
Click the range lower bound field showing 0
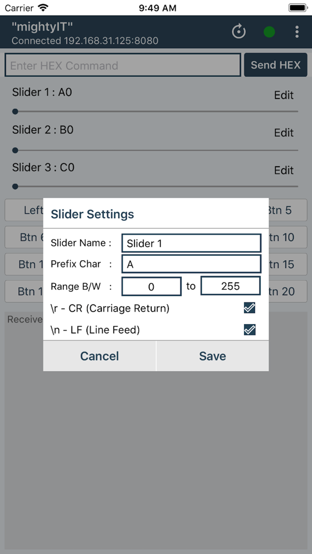tap(151, 286)
